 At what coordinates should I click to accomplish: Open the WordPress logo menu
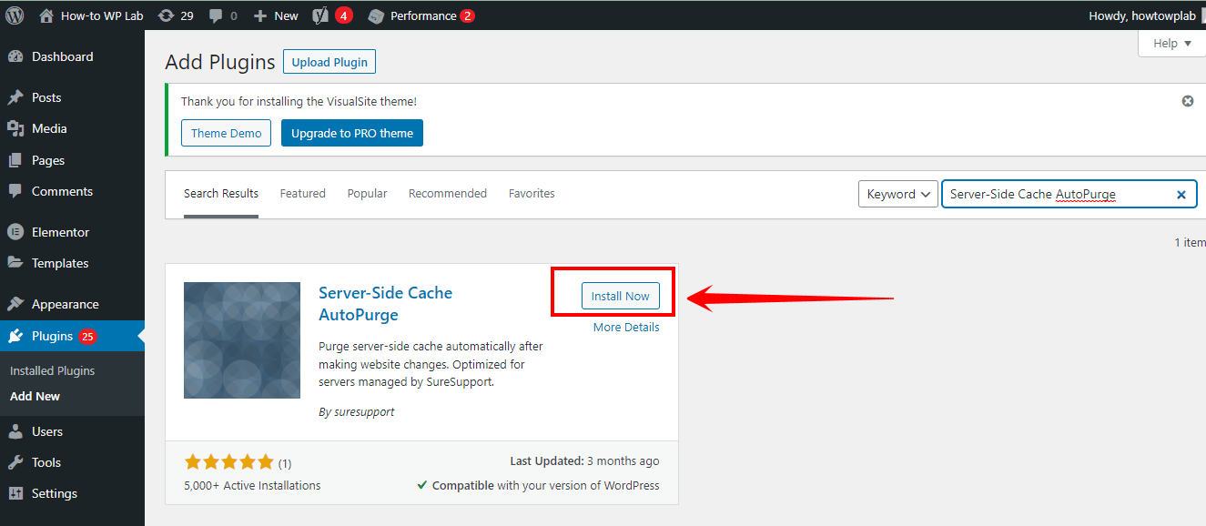pos(15,15)
